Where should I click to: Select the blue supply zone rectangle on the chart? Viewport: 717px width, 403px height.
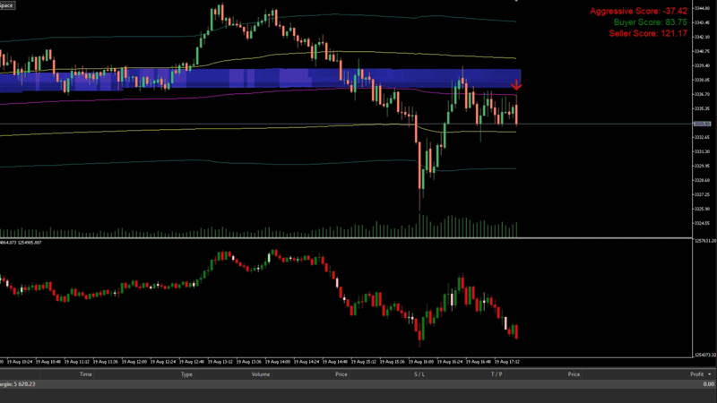[x=261, y=79]
